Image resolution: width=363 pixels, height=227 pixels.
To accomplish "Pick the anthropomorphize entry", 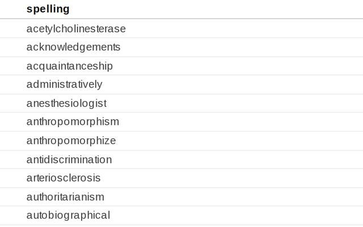I will (x=71, y=141).
